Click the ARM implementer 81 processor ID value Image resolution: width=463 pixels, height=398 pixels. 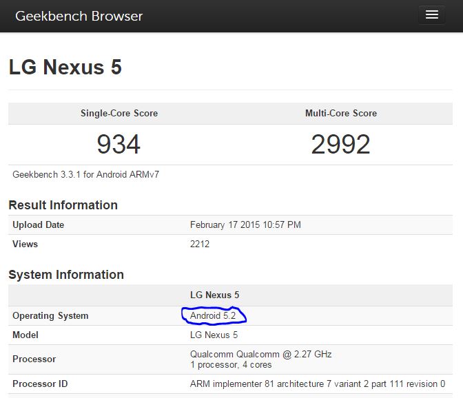[x=317, y=384]
